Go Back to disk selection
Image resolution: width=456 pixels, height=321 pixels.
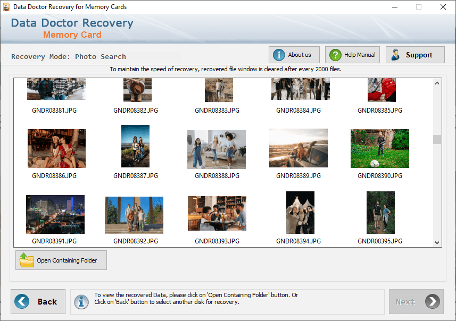38,301
